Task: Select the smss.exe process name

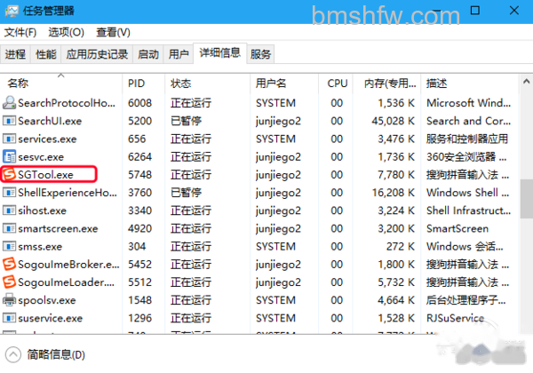Action: 40,247
